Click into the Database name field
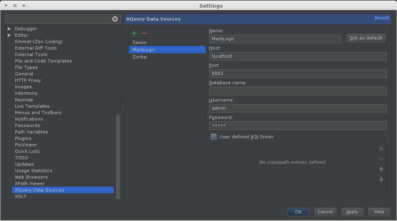The width and height of the screenshot is (397, 221). click(298, 91)
